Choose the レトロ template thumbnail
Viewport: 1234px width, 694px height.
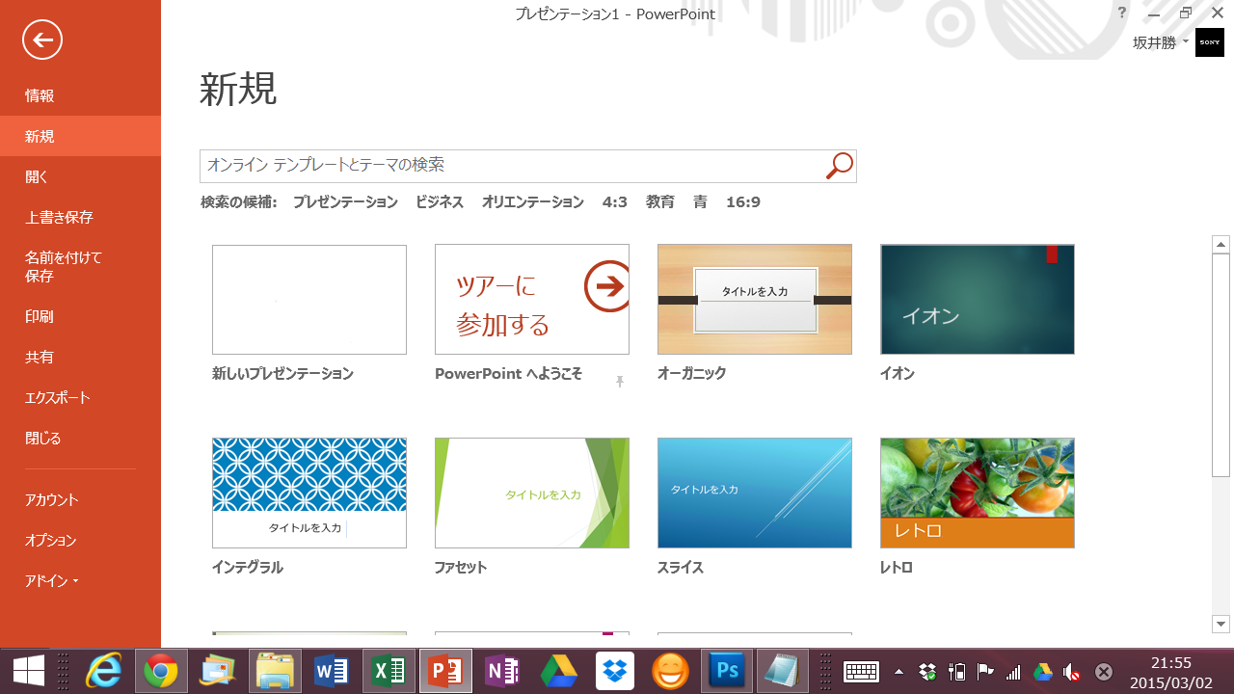pos(978,494)
